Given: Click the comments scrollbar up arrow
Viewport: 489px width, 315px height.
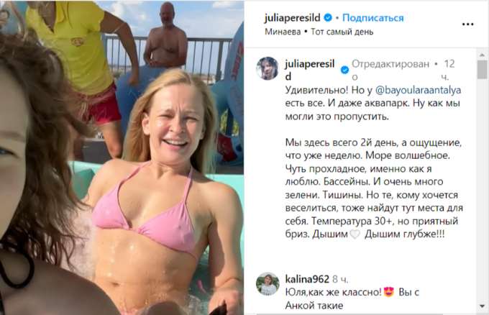Looking at the screenshot, I should (482, 55).
